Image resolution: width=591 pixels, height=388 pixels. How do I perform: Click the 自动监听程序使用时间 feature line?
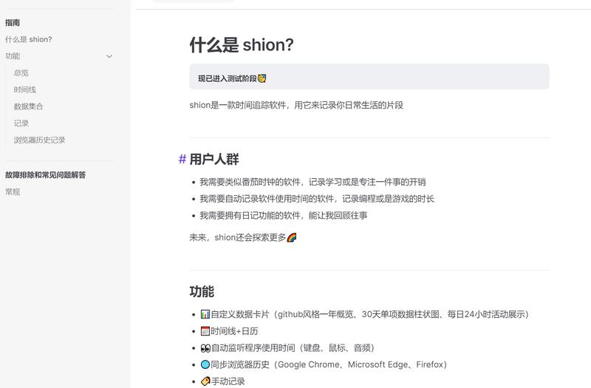click(287, 347)
